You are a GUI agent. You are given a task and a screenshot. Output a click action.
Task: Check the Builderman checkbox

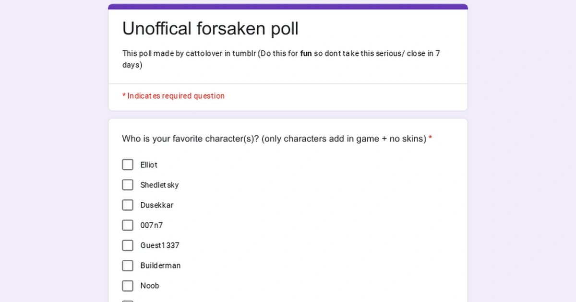(x=128, y=265)
